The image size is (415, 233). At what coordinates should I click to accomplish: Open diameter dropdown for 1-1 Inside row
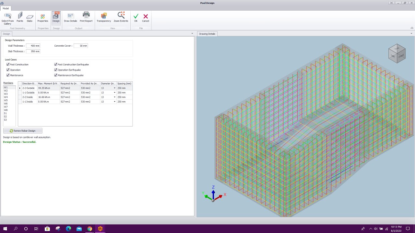click(114, 101)
